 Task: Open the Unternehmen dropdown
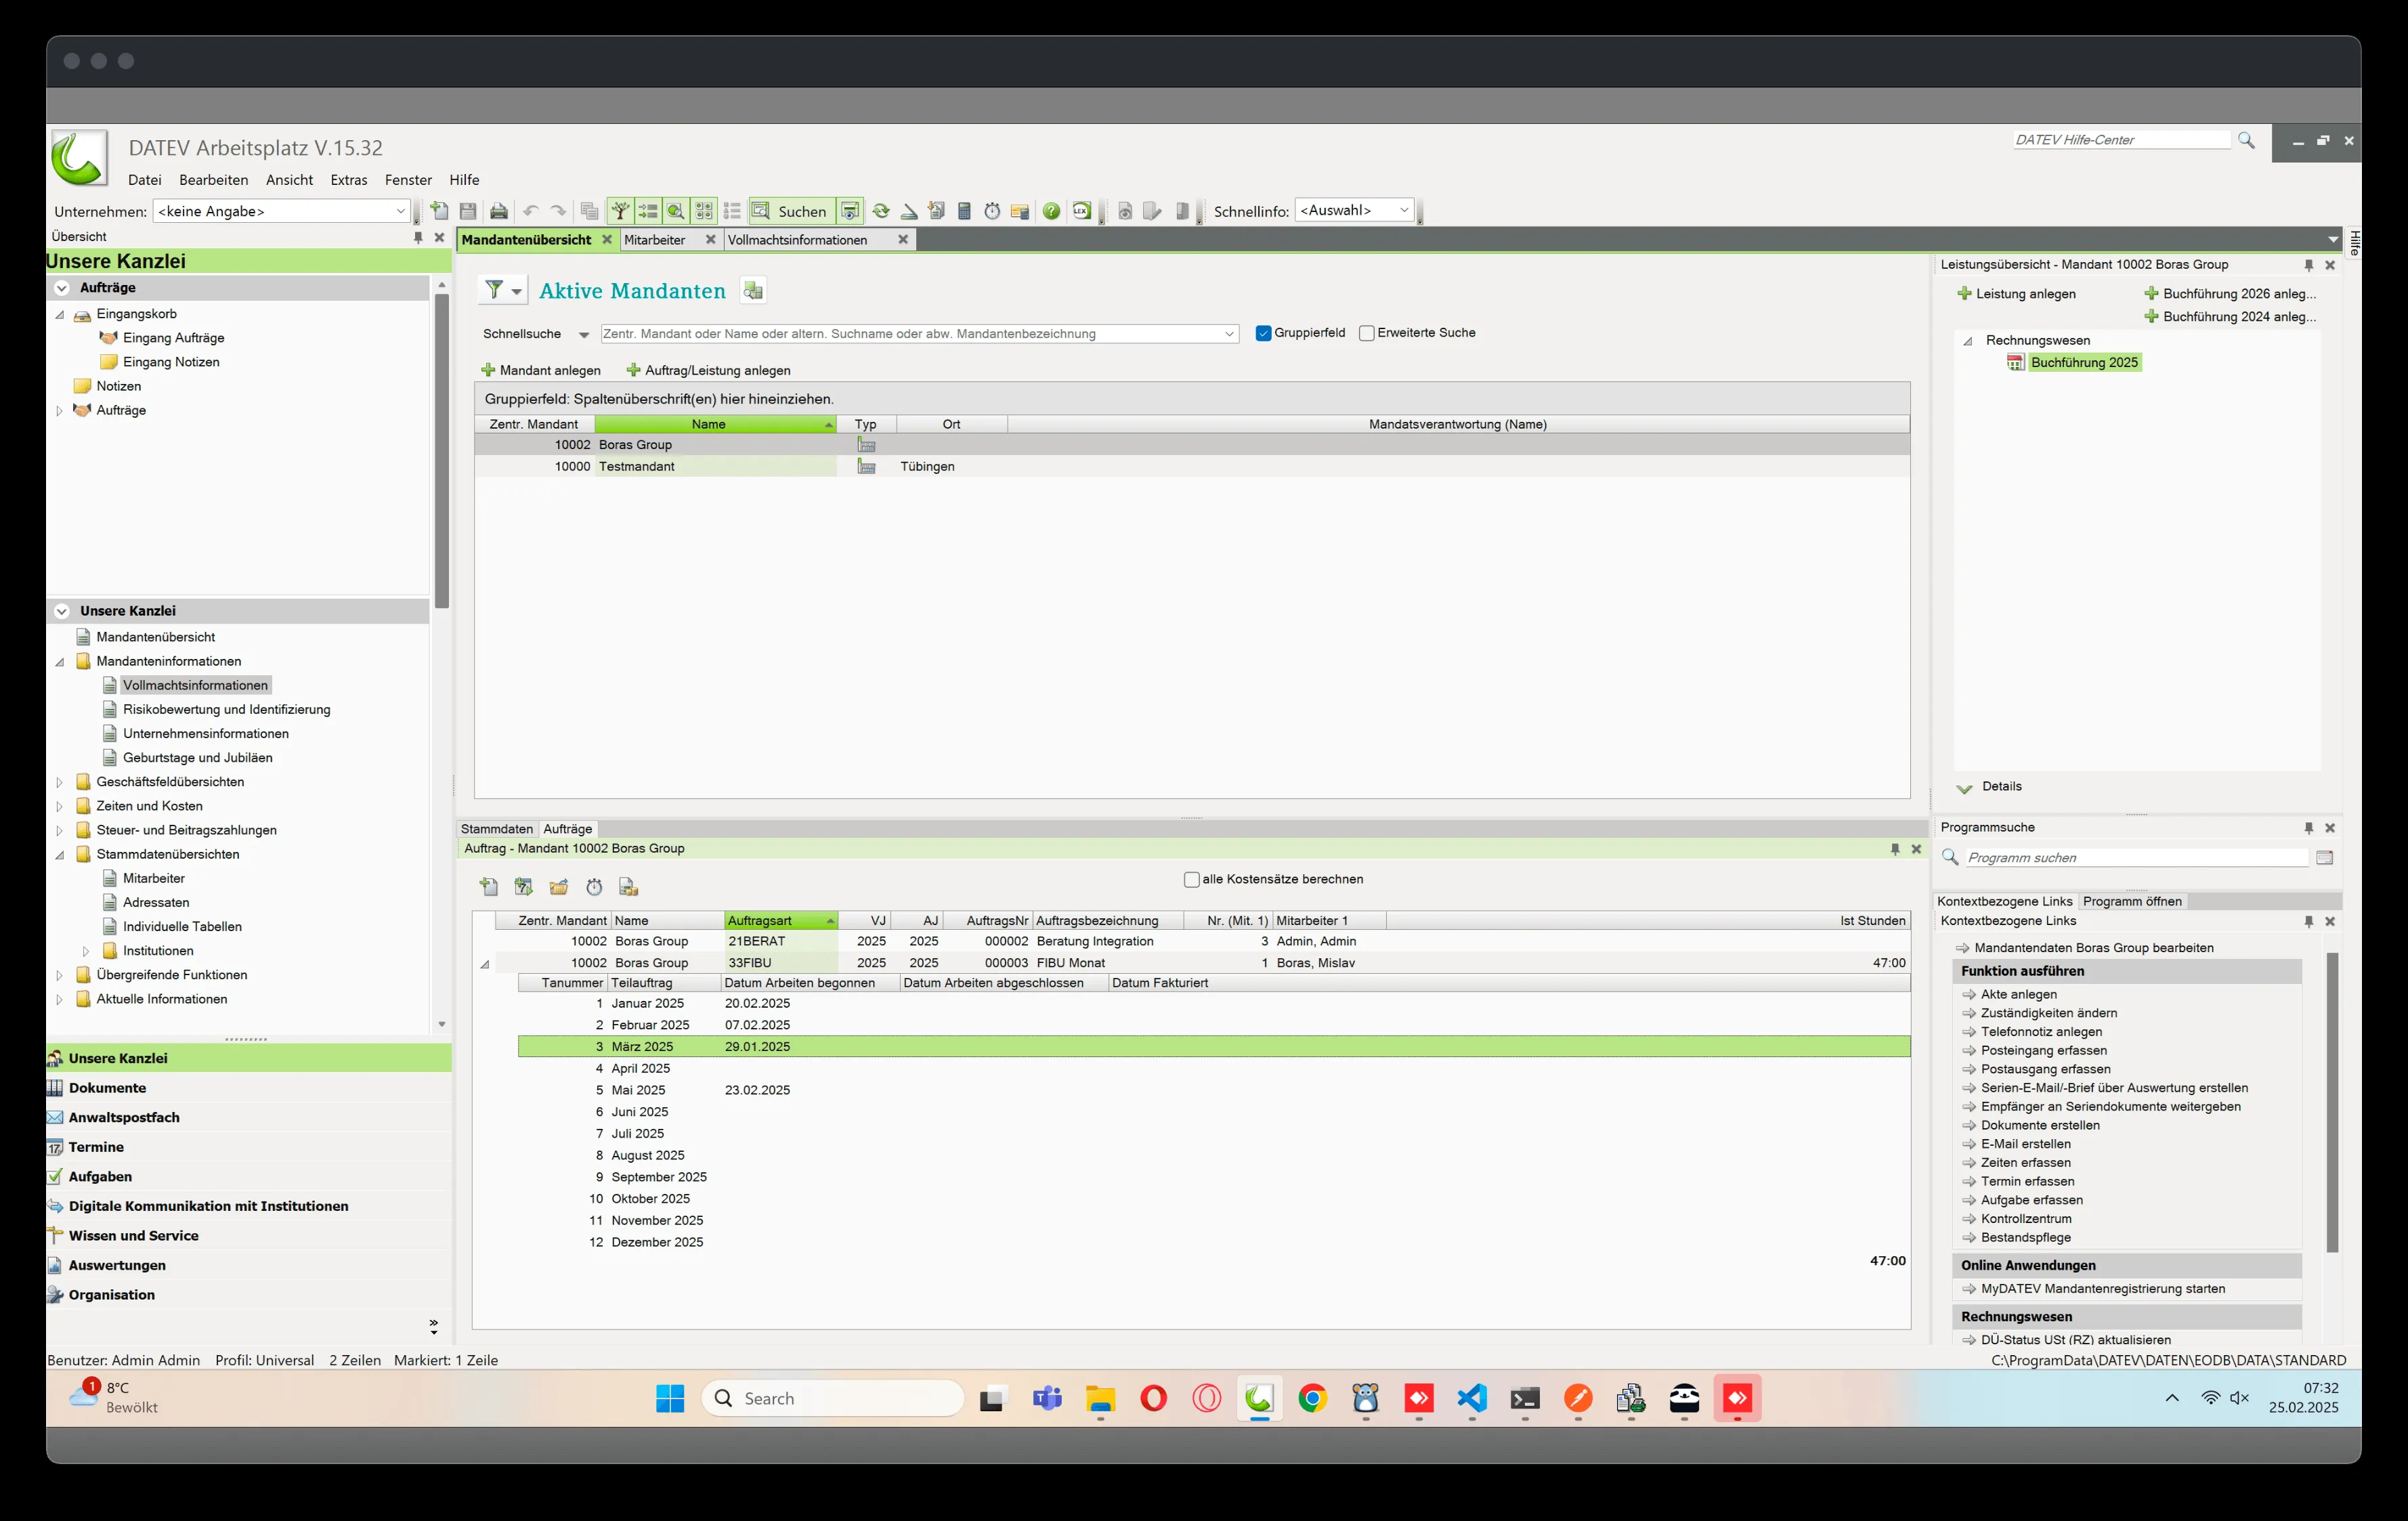400,211
